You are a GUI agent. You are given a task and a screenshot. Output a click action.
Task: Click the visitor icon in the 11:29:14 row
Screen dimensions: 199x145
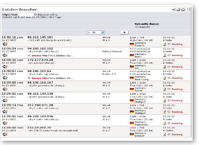coord(5,112)
